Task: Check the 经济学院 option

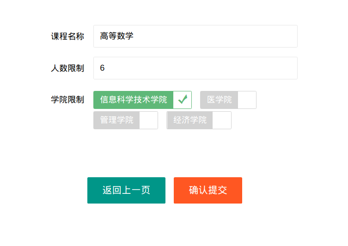Action: [199, 120]
